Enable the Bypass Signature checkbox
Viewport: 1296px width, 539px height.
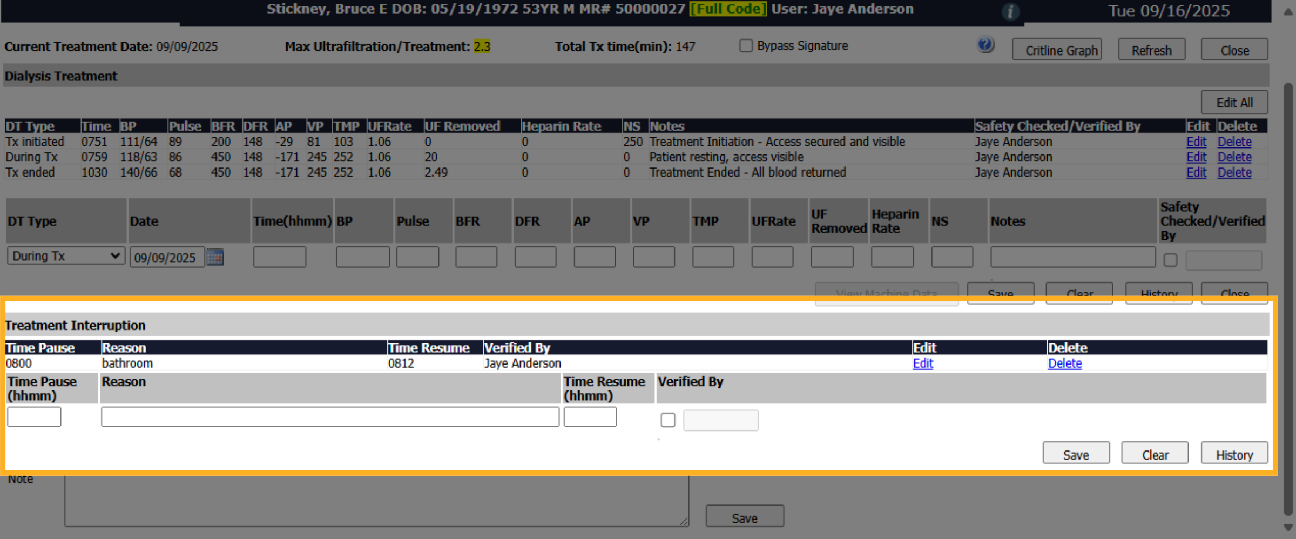point(746,46)
